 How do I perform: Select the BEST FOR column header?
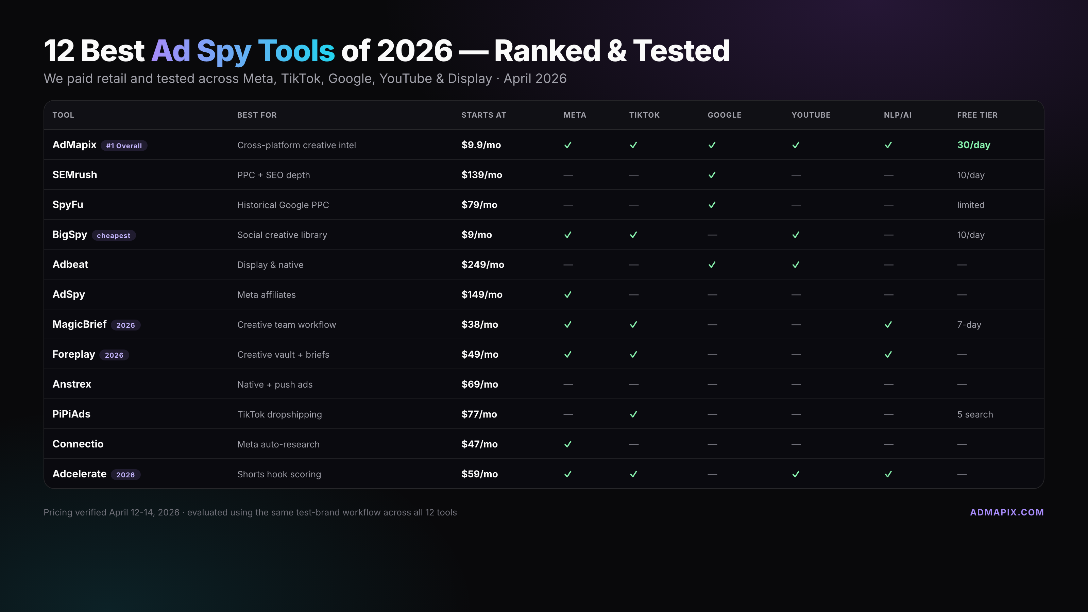[x=257, y=115]
